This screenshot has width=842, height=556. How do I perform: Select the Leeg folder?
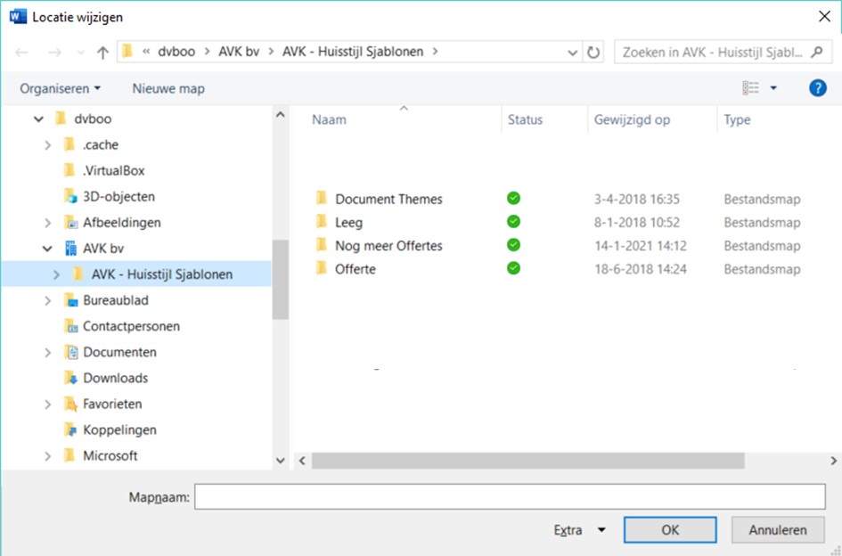tap(349, 223)
